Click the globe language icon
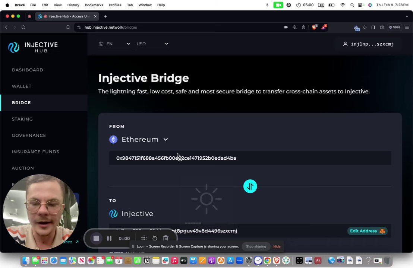This screenshot has width=413, height=268. coord(101,44)
